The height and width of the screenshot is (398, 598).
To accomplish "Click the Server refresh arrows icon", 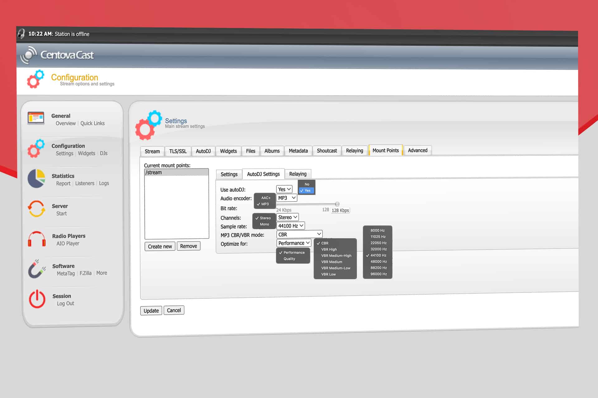I will click(36, 209).
